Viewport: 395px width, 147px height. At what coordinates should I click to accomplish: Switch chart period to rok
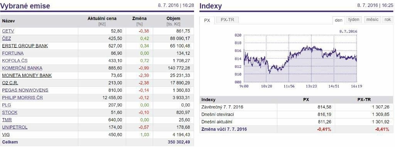388,20
